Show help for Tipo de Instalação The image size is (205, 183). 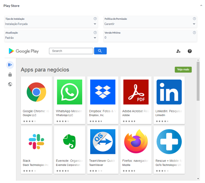click(x=95, y=19)
